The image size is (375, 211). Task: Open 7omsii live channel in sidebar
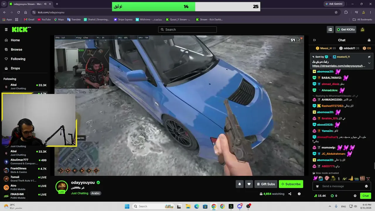click(x=25, y=178)
